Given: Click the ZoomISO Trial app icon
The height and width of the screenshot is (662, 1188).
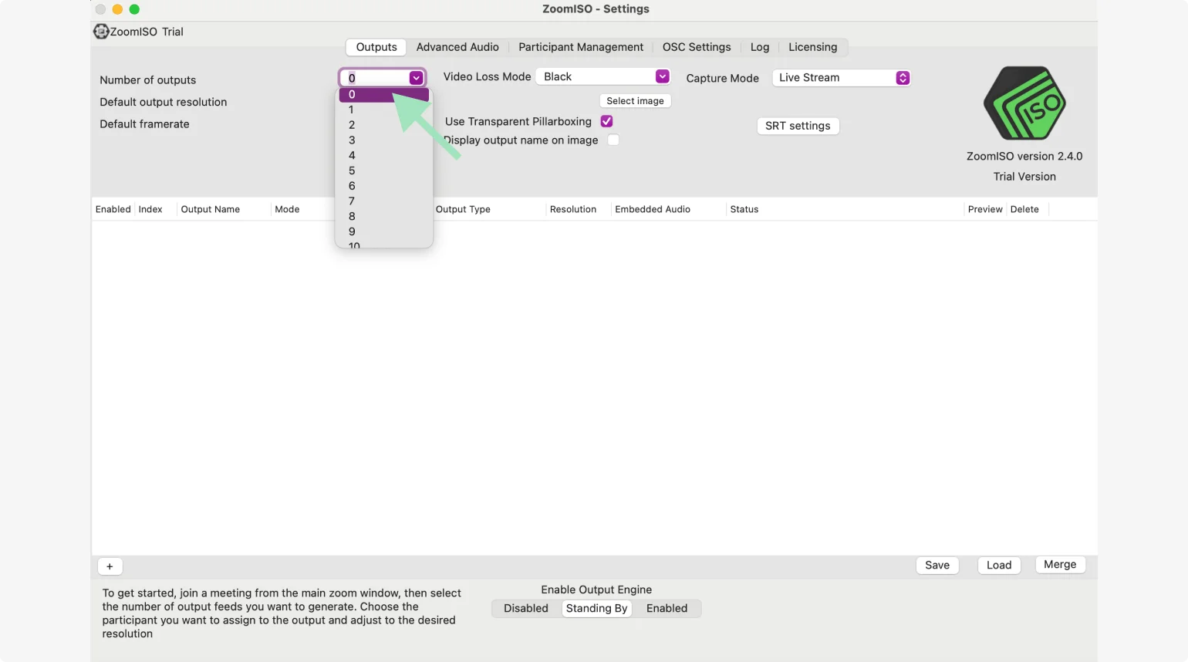Looking at the screenshot, I should [x=101, y=32].
